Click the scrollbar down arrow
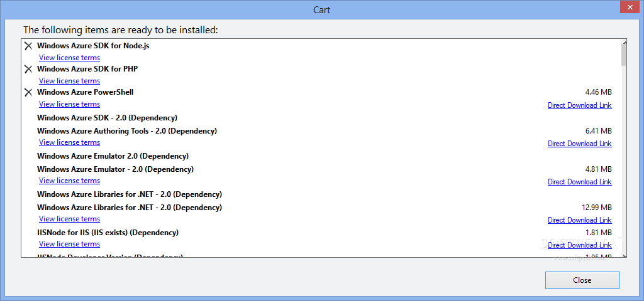 [x=625, y=255]
